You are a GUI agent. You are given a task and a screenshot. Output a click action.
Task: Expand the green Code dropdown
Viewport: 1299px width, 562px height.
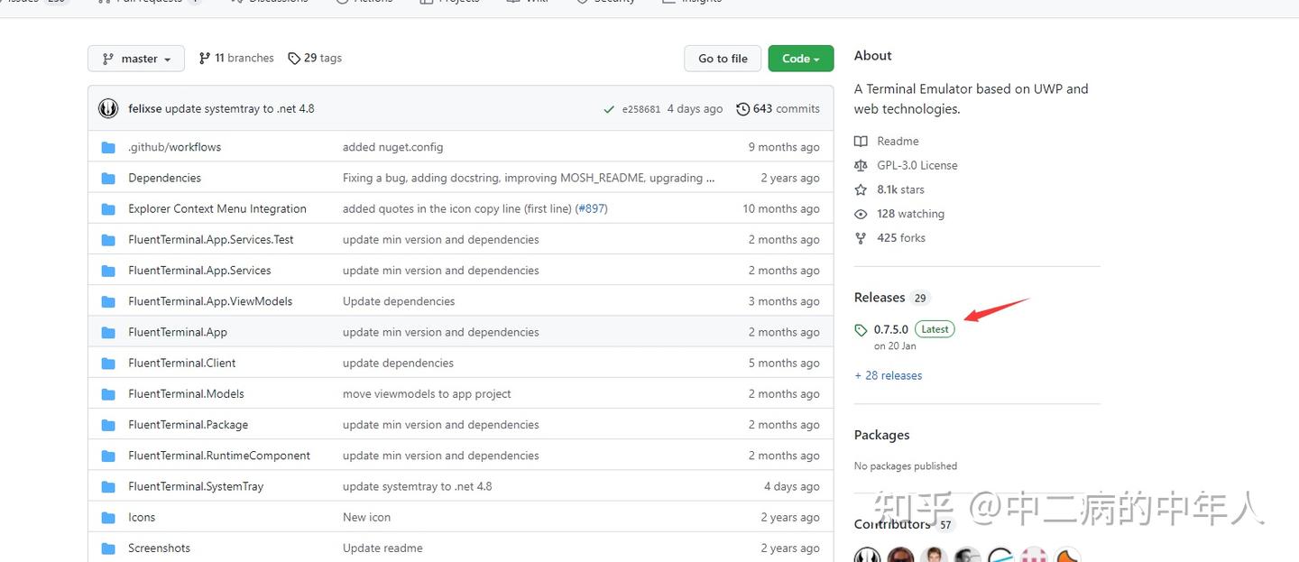click(x=800, y=59)
